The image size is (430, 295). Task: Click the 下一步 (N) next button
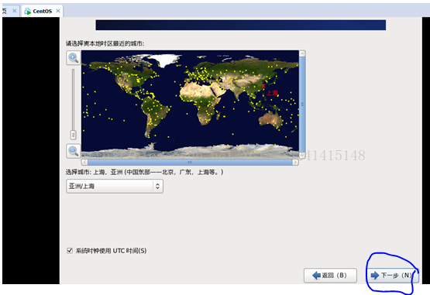coord(393,276)
